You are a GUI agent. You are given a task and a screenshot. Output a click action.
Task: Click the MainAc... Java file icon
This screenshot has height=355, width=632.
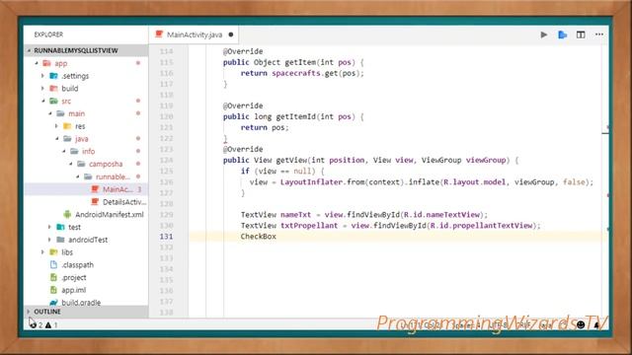coord(95,189)
